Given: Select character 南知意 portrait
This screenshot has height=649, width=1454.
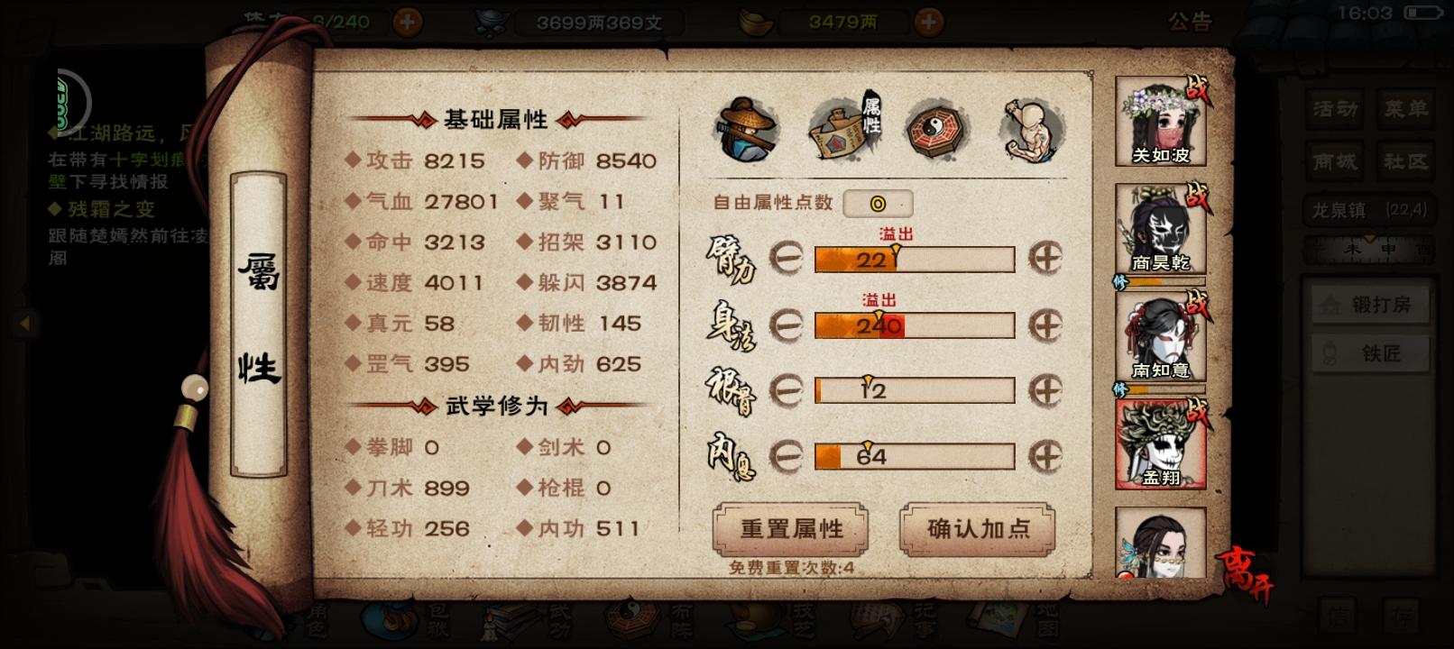Looking at the screenshot, I should pyautogui.click(x=1161, y=336).
